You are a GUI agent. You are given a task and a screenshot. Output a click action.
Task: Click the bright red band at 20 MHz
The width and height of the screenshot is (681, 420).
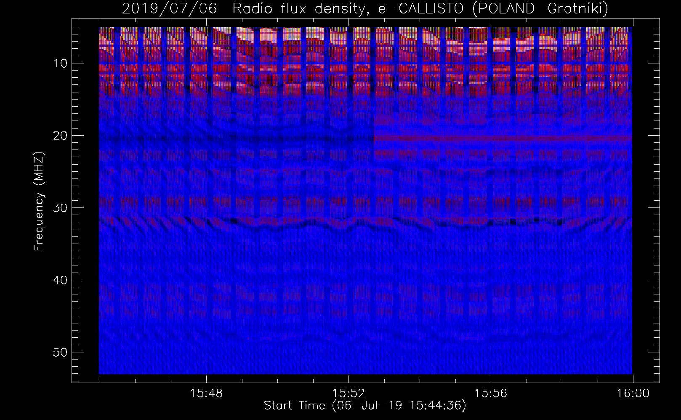[x=503, y=138]
